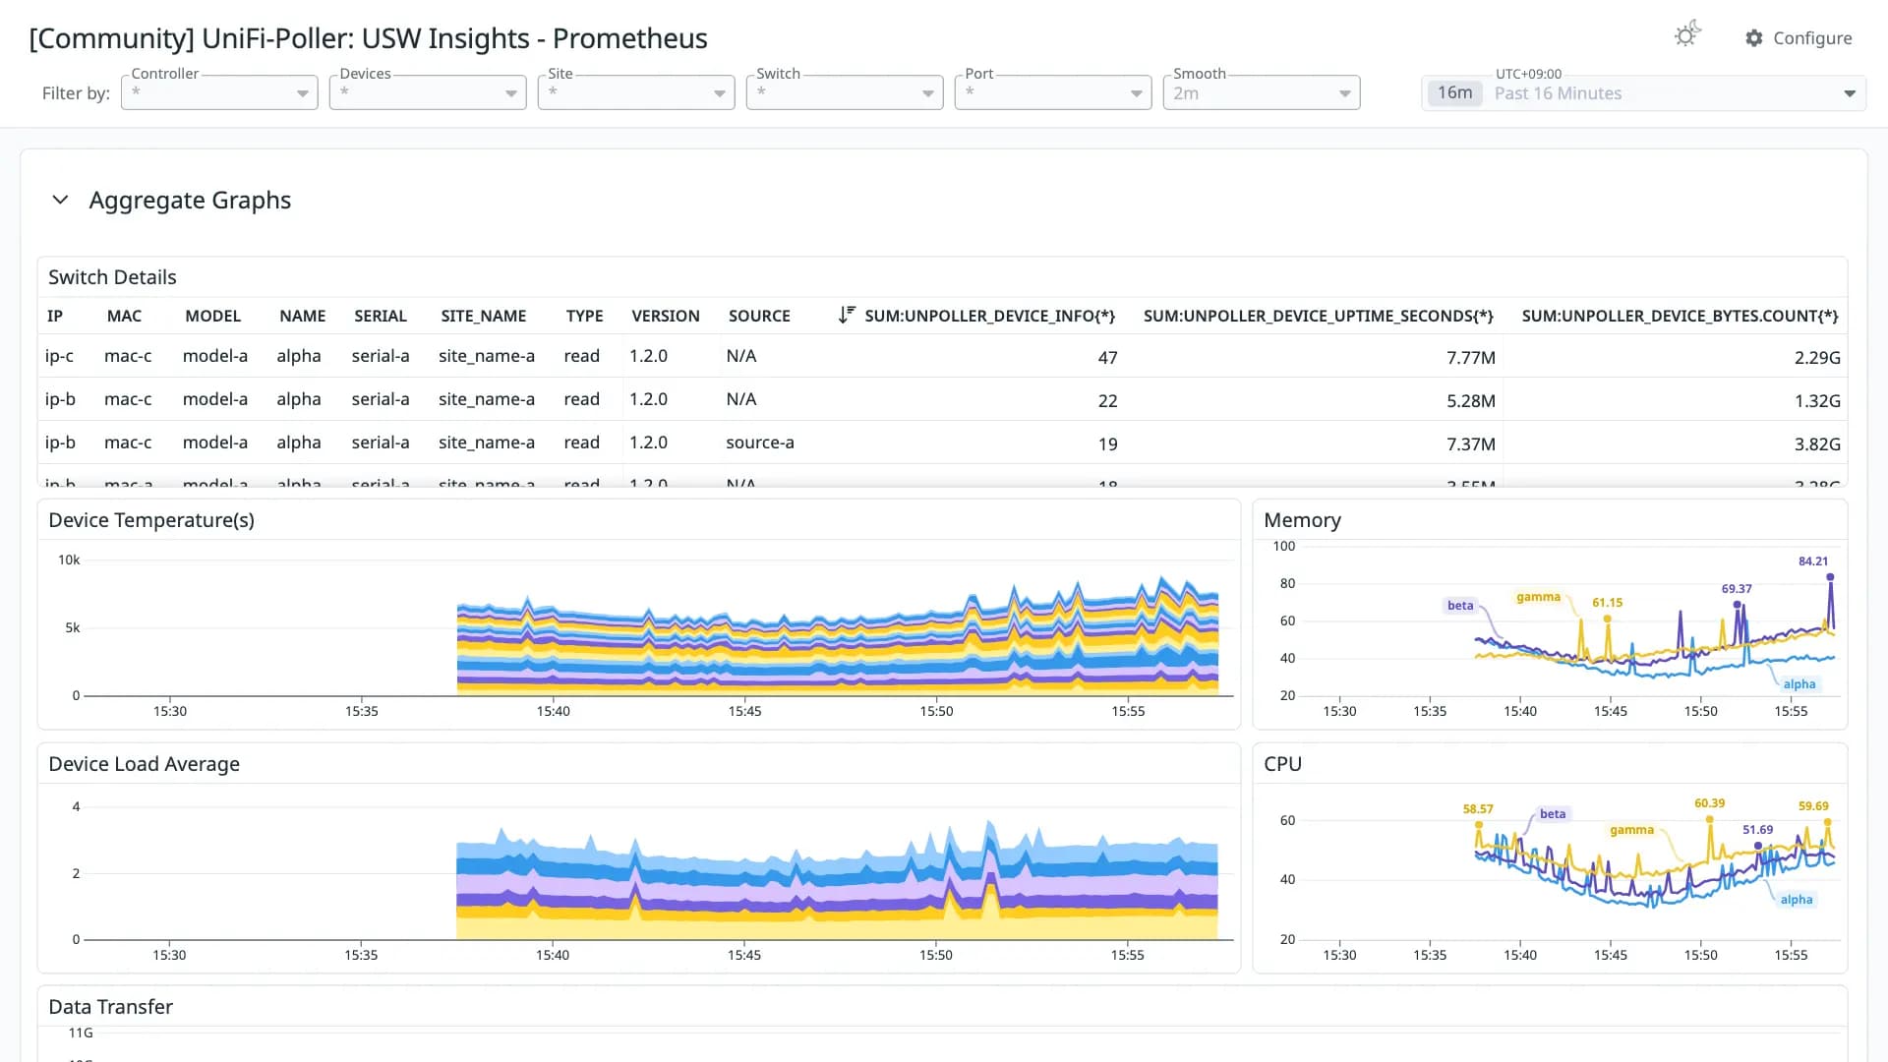Click the gamma label in CPU graph

point(1632,830)
